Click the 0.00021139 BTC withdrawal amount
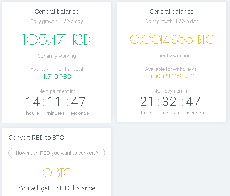230x196 pixels. [x=171, y=76]
